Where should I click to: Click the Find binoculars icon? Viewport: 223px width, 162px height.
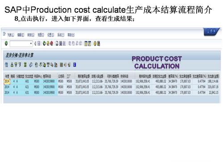[61, 43]
